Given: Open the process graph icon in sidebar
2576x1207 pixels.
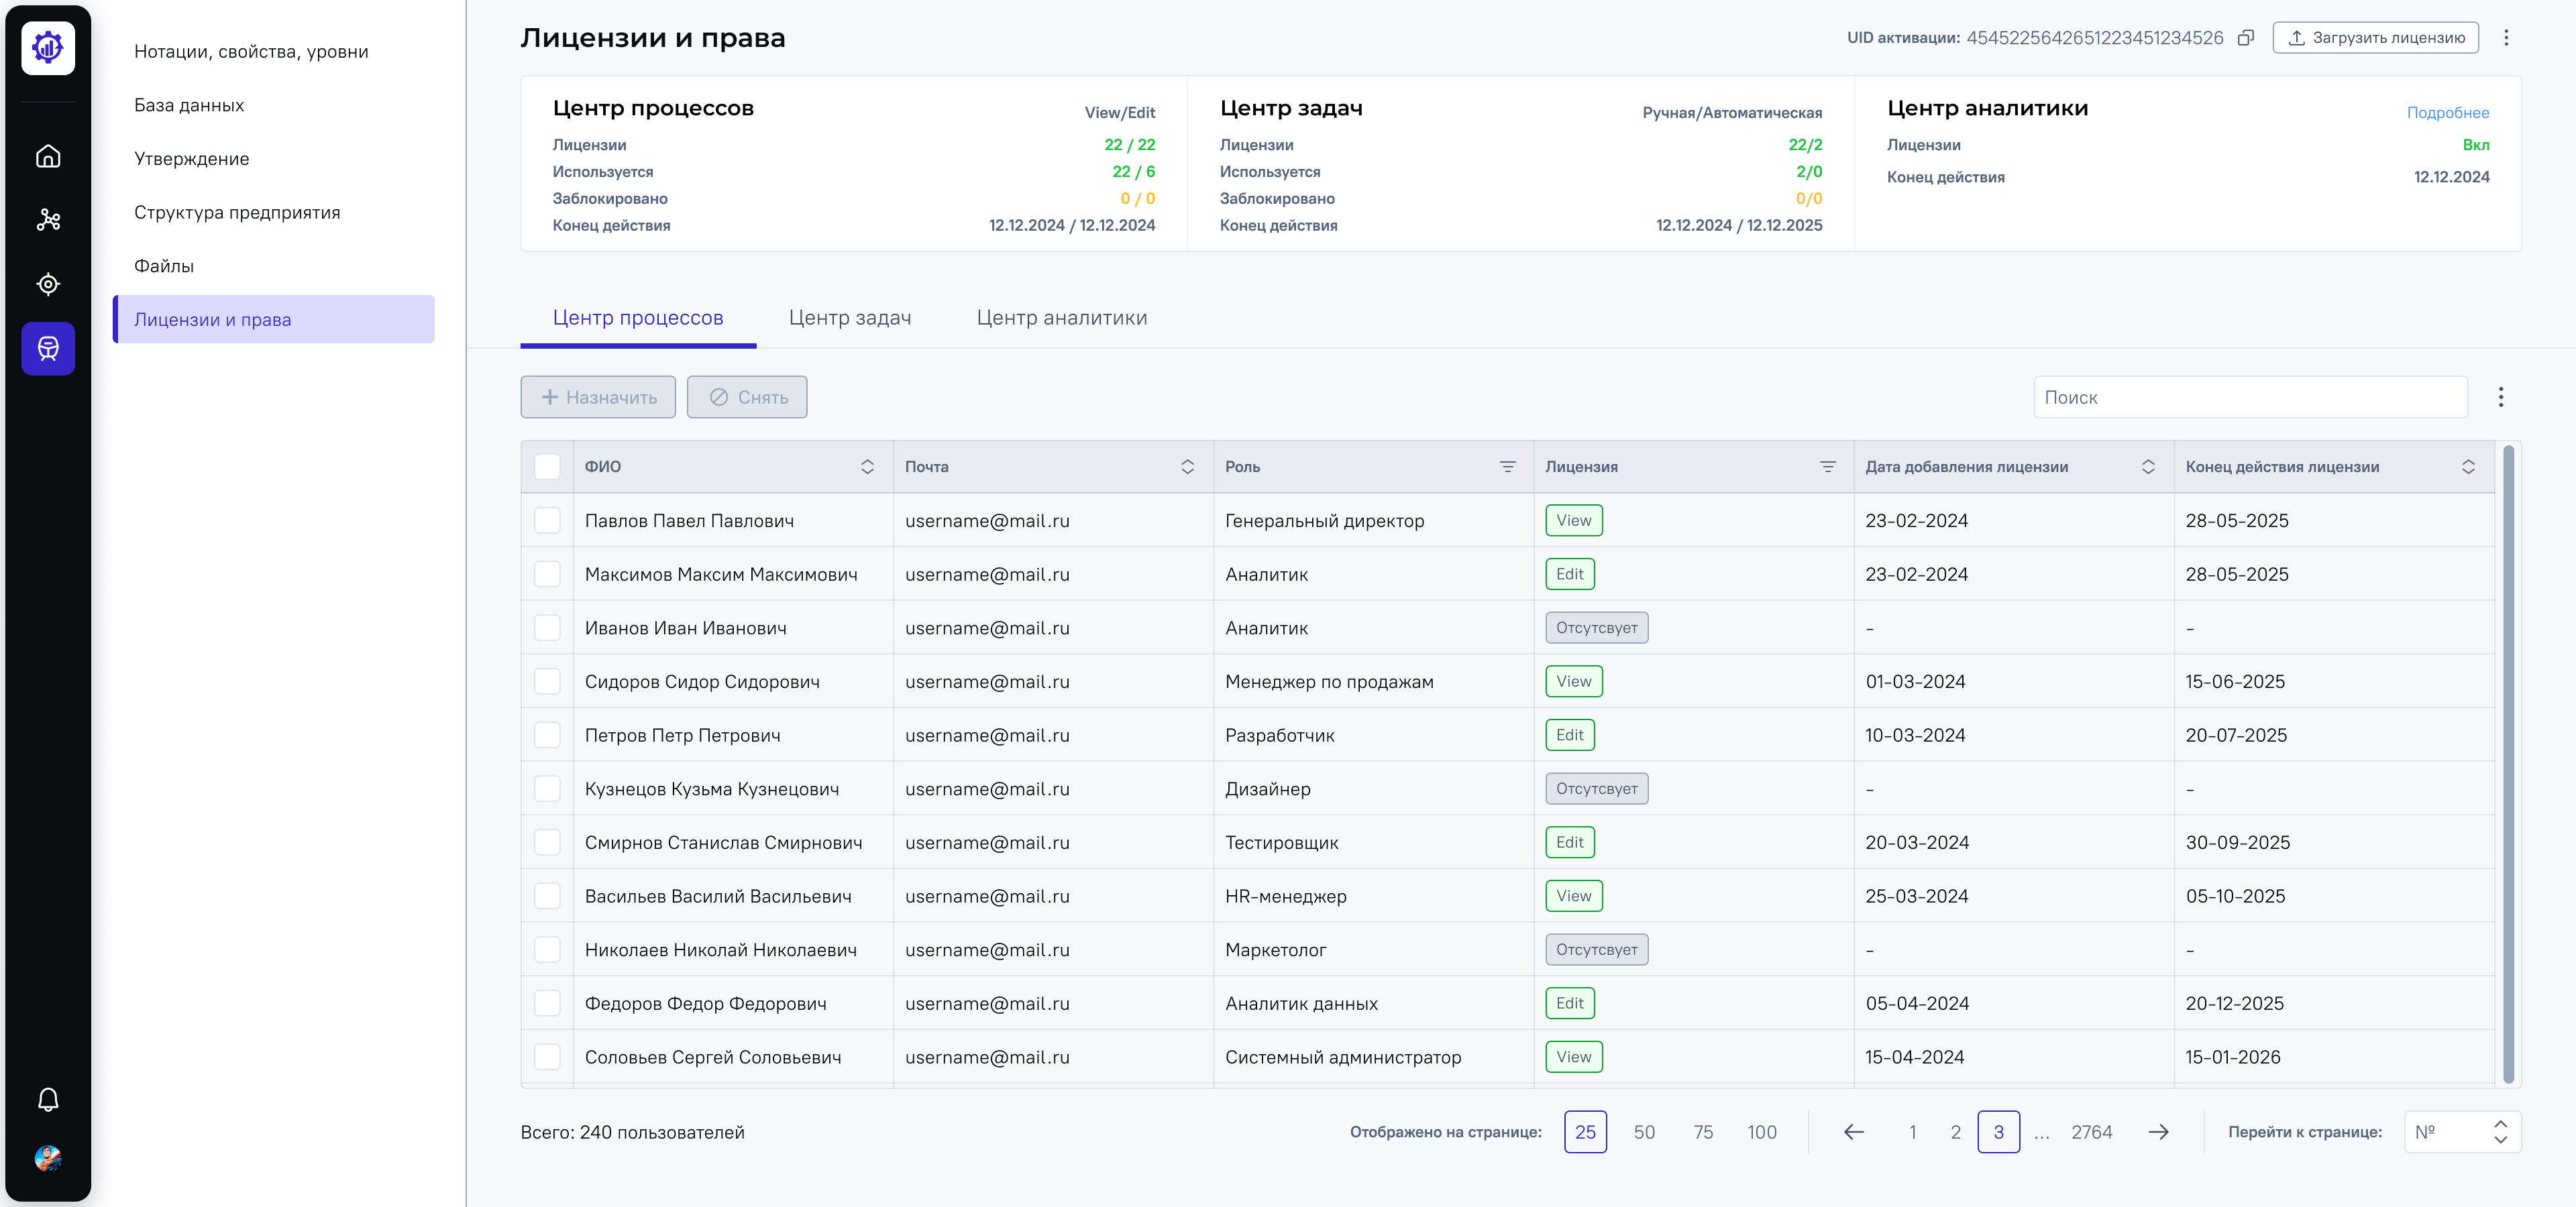Looking at the screenshot, I should tap(48, 220).
